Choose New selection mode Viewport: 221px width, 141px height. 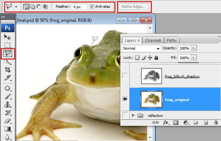(x=26, y=7)
